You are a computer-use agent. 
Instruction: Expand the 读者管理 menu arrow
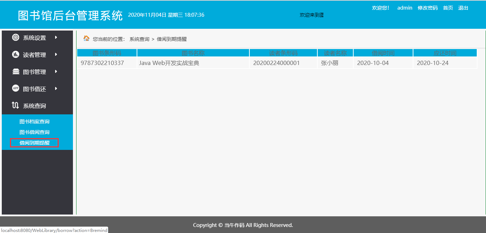(x=56, y=54)
